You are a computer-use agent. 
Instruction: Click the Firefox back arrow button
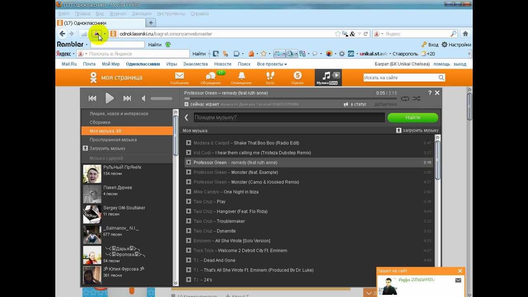tap(62, 34)
